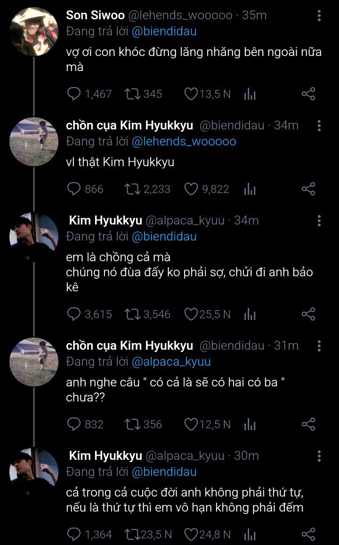Open Son Siwoo's profile name

[95, 15]
